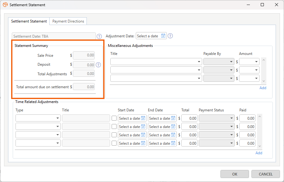This screenshot has width=284, height=182.
Task: Open last row End Date calendar icon
Action: pyautogui.click(x=173, y=143)
